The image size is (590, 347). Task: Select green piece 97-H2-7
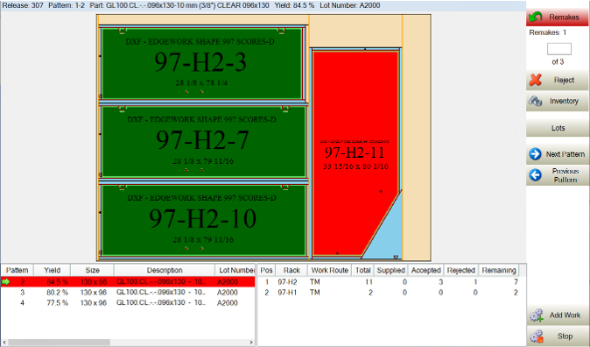pyautogui.click(x=204, y=141)
